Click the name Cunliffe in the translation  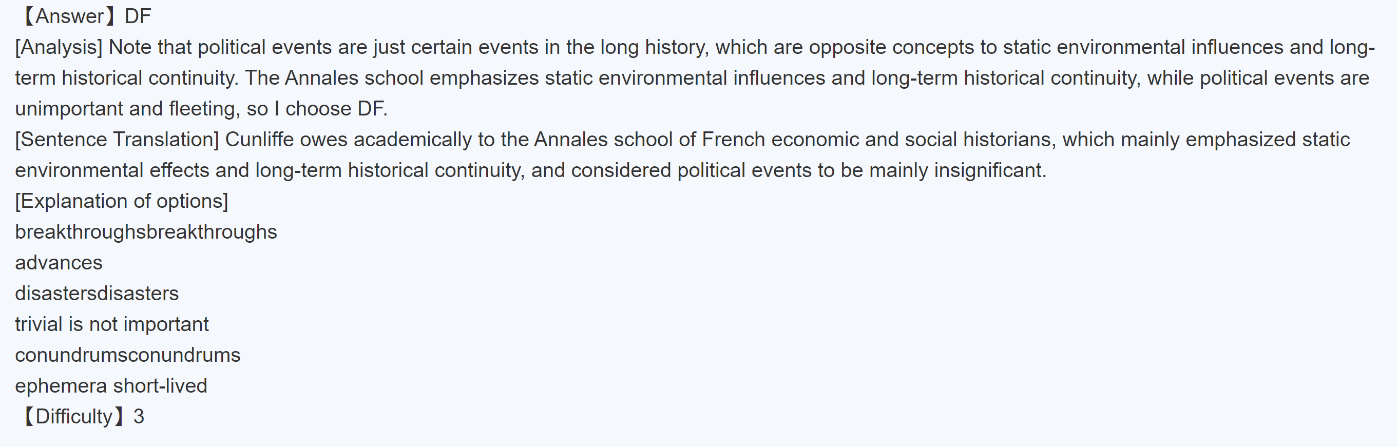click(x=259, y=140)
